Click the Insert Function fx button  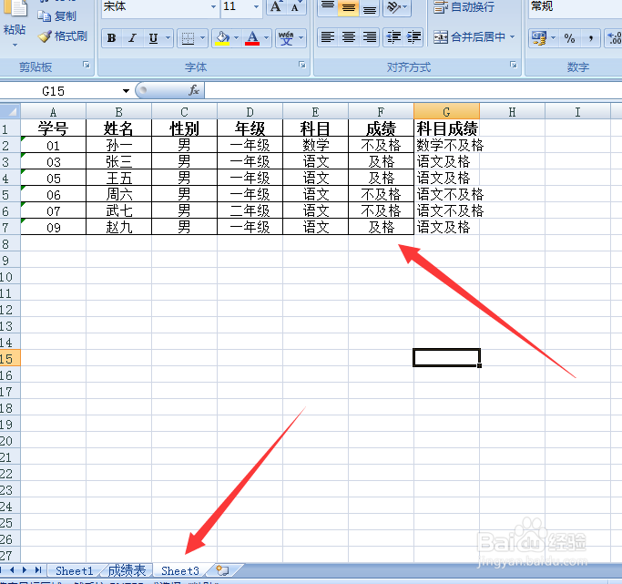pyautogui.click(x=194, y=91)
